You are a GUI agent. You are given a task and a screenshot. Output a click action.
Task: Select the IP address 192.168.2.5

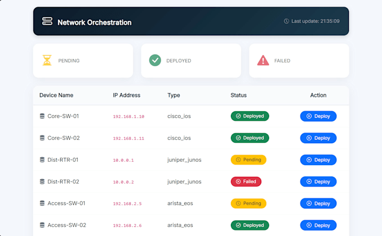[127, 204]
